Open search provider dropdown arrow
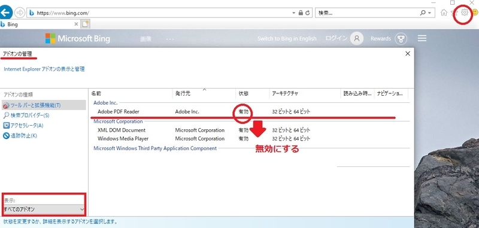This screenshot has width=479, height=228. tap(429, 13)
